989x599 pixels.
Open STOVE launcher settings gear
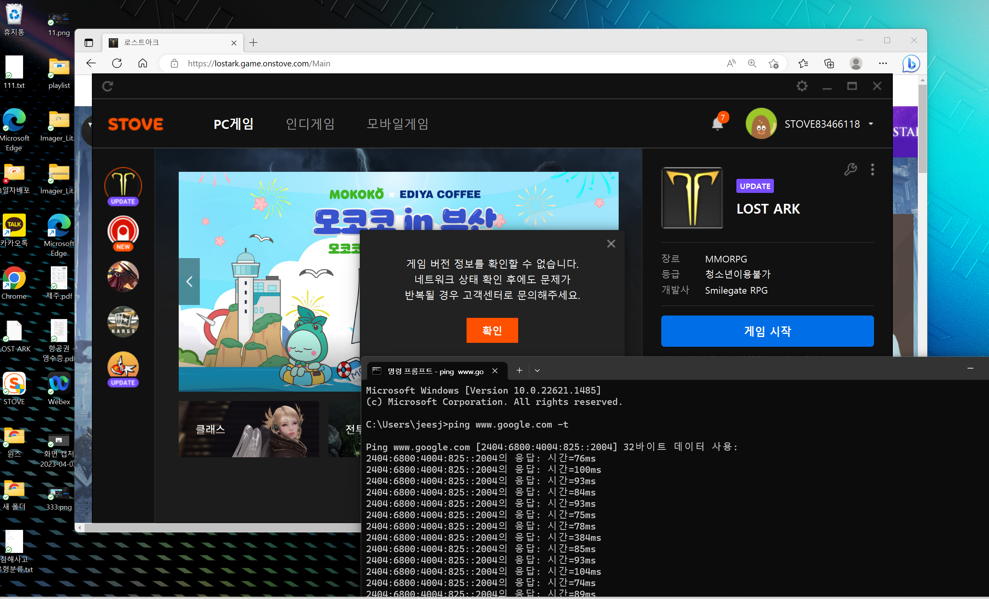[x=802, y=86]
